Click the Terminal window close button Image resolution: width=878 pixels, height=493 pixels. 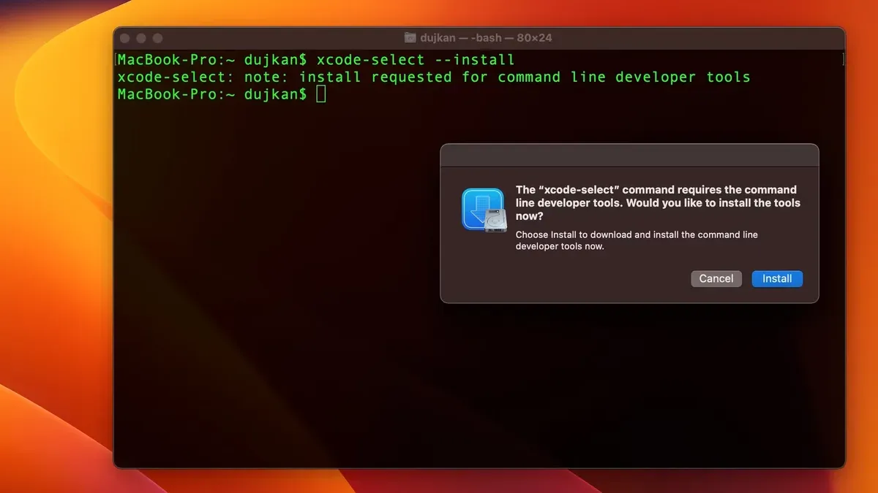125,38
